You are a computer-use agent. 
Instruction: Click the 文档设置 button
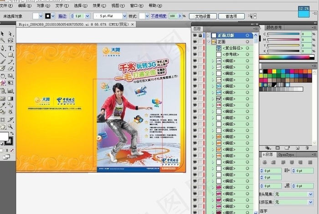(x=203, y=16)
